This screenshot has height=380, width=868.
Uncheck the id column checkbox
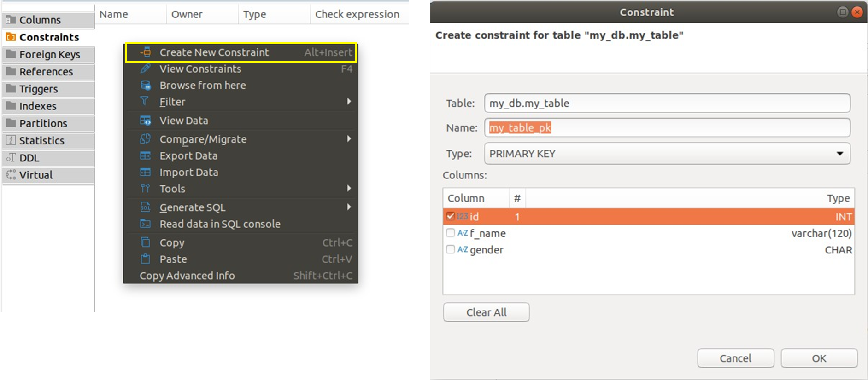(451, 216)
